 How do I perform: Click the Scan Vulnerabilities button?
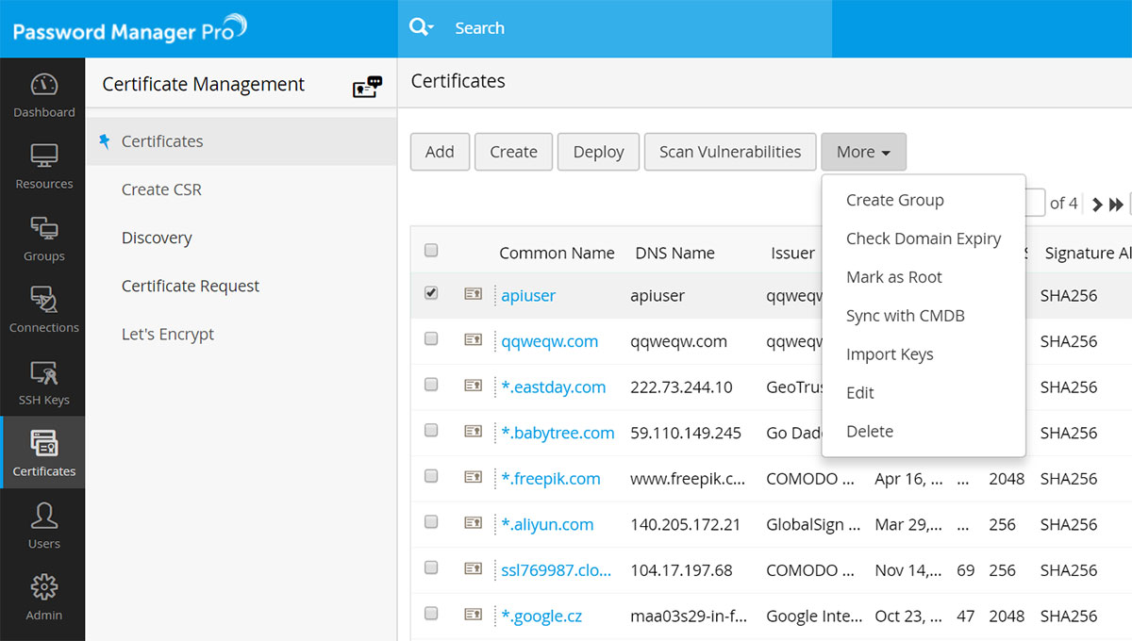(729, 152)
